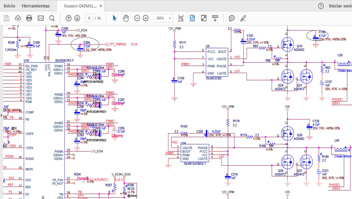Send file by email envelope icon
This screenshot has height=199, width=352.
[x=41, y=18]
